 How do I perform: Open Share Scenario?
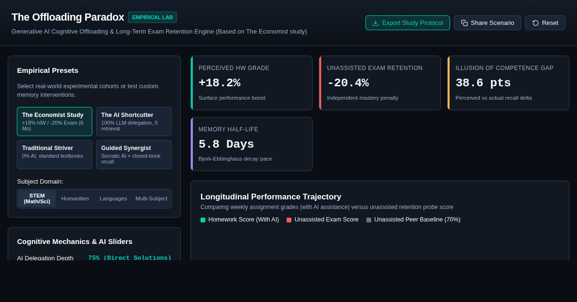pyautogui.click(x=488, y=23)
